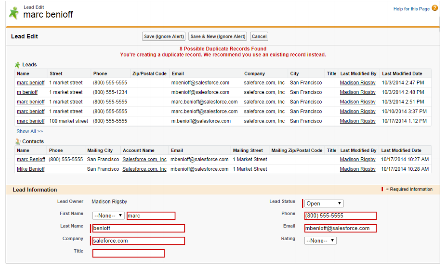The height and width of the screenshot is (266, 447).
Task: Open Madison Rigsby on the 10/17/2014 1:12 PM lead
Action: pyautogui.click(x=357, y=121)
